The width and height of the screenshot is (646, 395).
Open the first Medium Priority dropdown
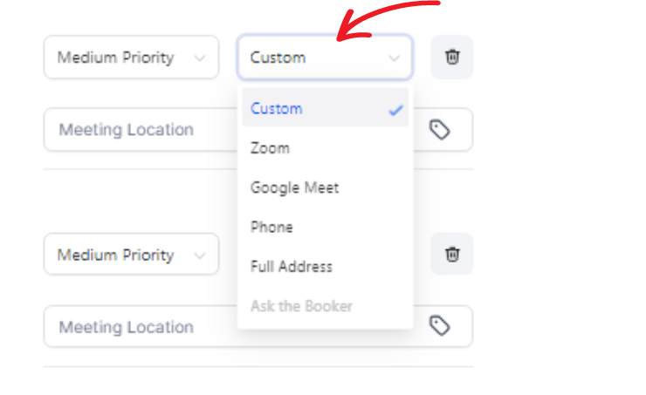(x=132, y=58)
